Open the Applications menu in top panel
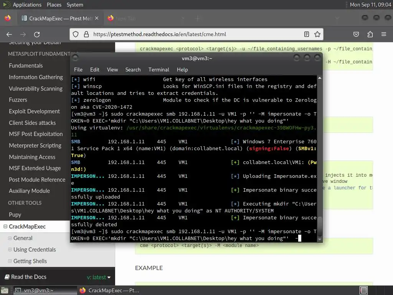393x295 pixels. (x=27, y=5)
